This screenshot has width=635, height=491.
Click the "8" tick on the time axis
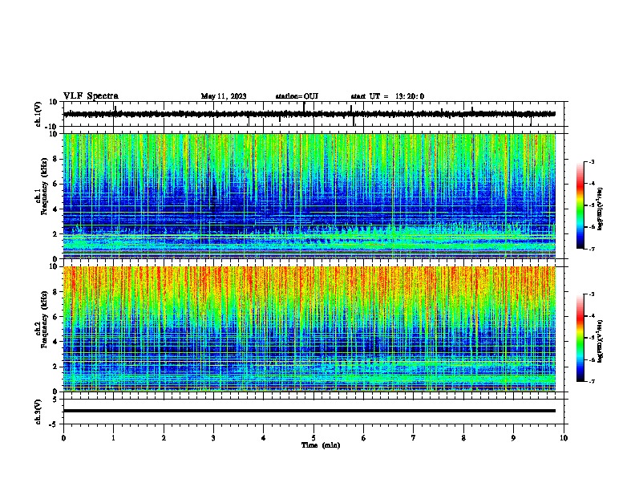(463, 438)
